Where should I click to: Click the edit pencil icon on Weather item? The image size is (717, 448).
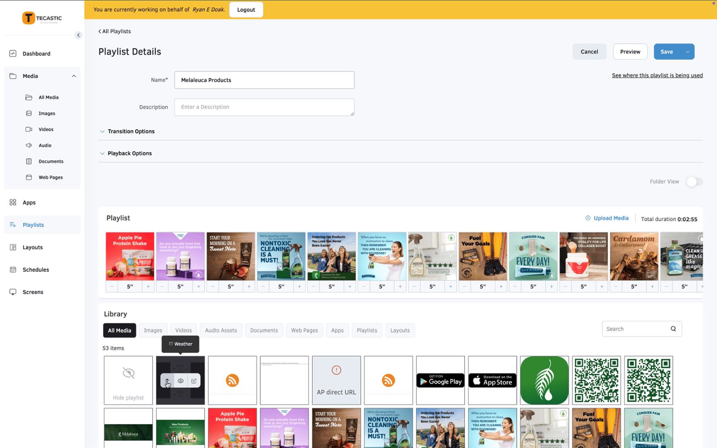[194, 381]
